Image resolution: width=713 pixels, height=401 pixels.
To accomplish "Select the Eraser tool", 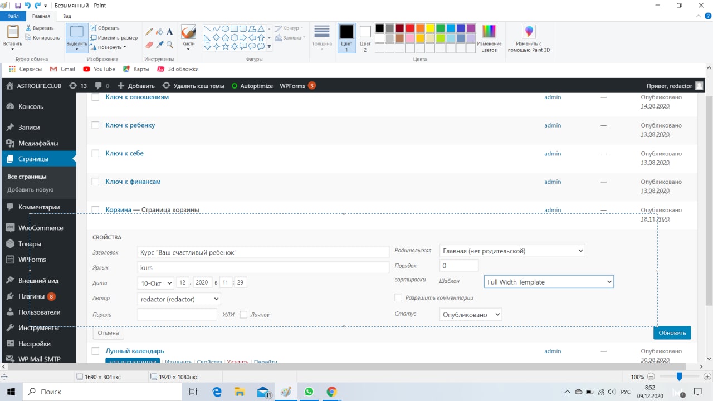I will (149, 45).
